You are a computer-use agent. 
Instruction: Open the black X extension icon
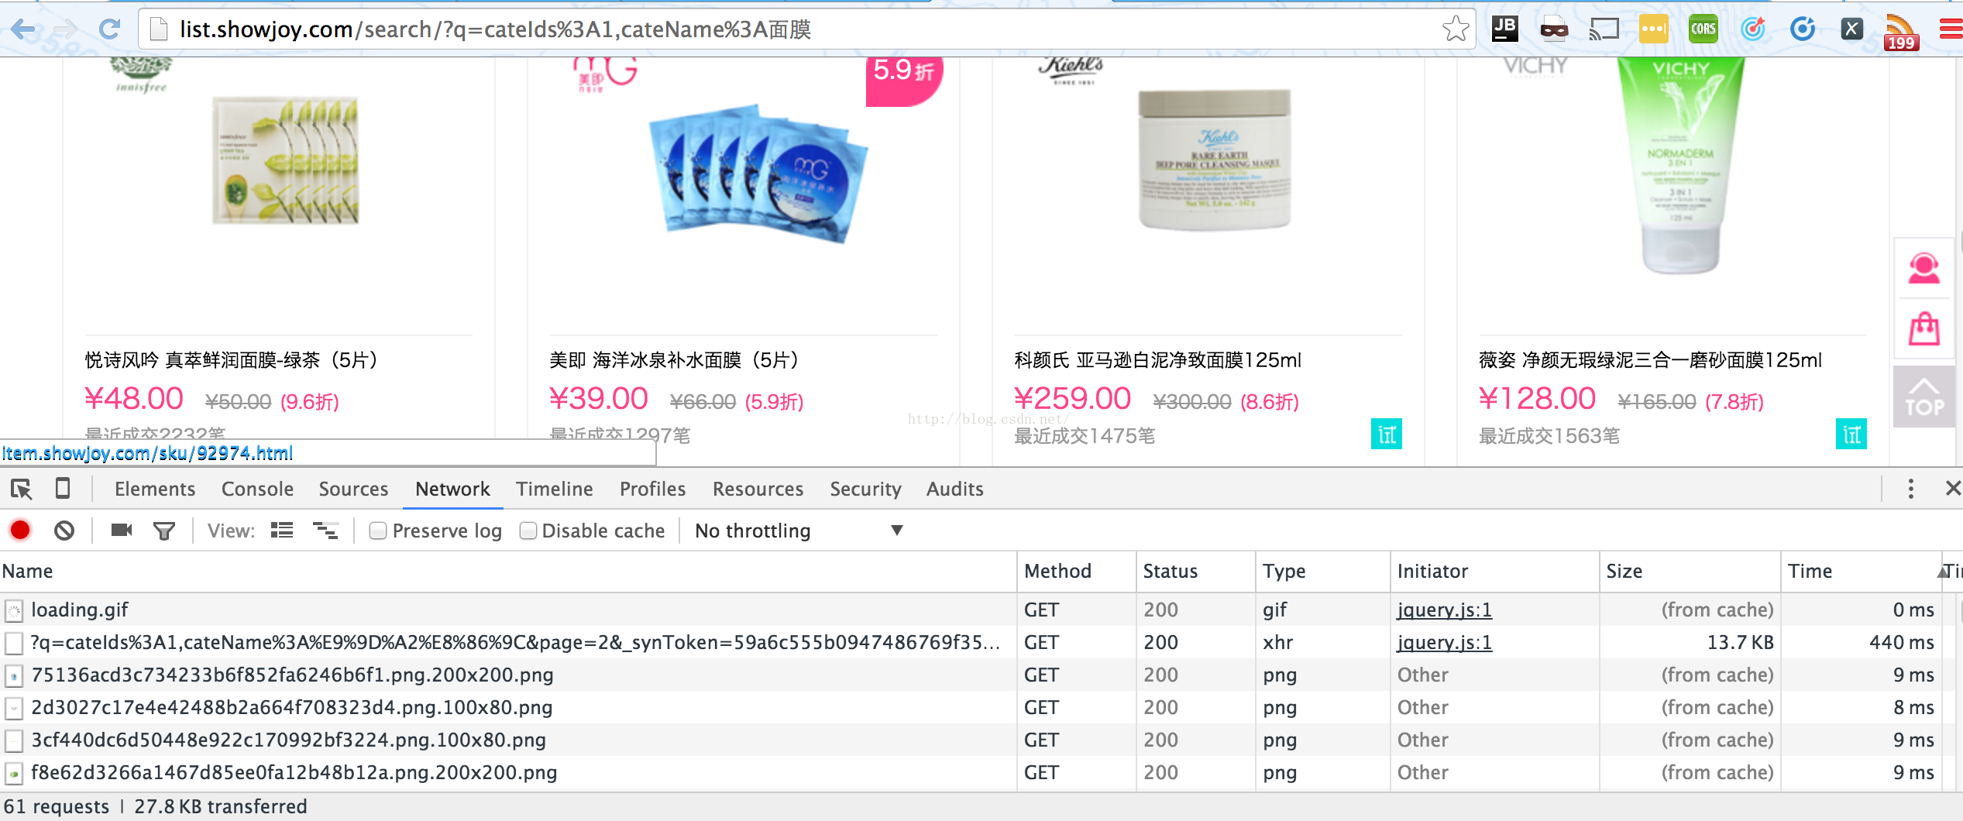point(1851,29)
